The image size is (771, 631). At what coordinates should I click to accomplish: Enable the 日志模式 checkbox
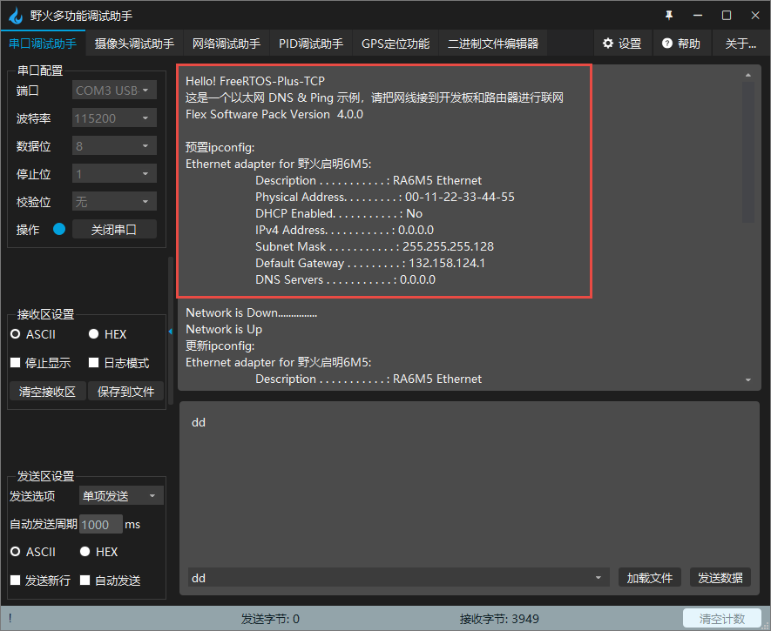pyautogui.click(x=93, y=362)
